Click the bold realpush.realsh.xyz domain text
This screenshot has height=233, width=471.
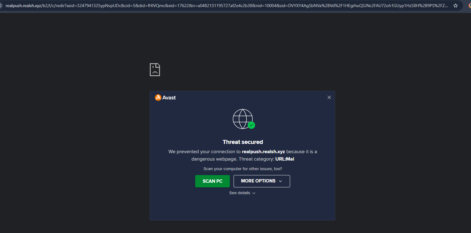pos(263,152)
